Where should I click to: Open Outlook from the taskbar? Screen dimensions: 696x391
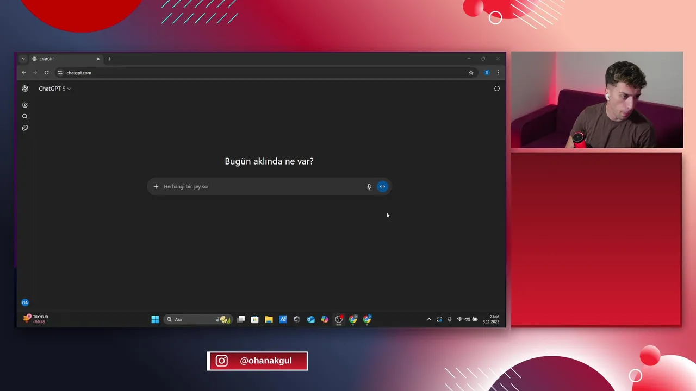pyautogui.click(x=310, y=319)
